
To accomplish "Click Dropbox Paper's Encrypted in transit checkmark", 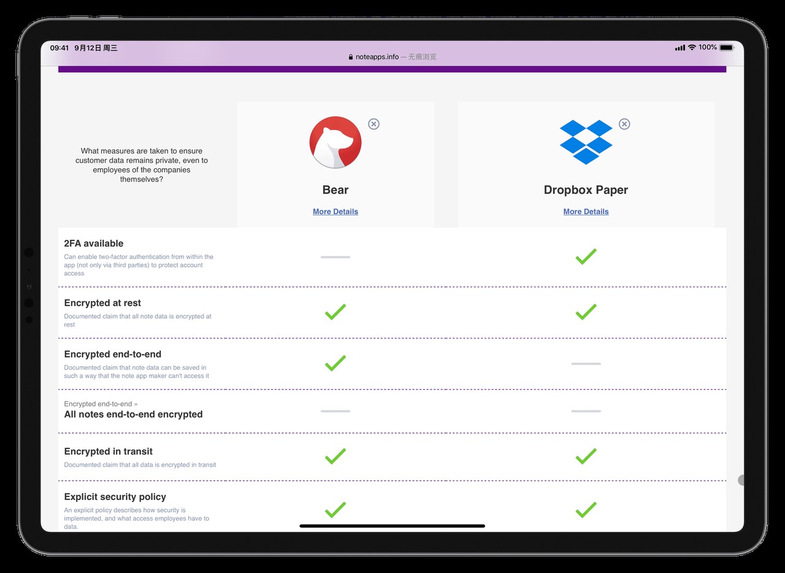I will (x=586, y=456).
